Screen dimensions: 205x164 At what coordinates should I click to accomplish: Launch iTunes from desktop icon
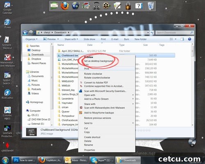[x=7, y=24]
